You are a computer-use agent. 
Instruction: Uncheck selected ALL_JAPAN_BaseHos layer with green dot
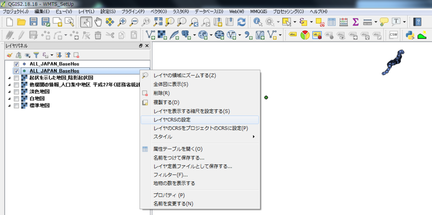[16, 71]
